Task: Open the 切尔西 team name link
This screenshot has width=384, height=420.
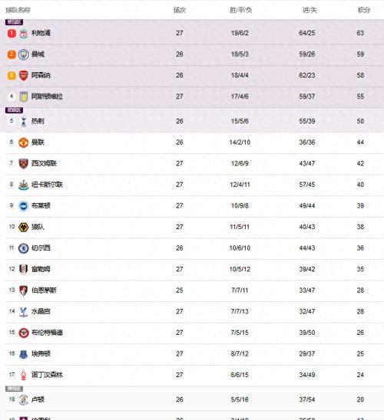Action: (41, 248)
